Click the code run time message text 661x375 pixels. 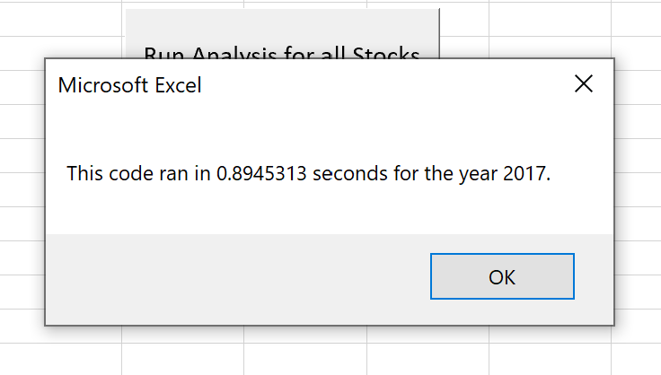pos(309,173)
